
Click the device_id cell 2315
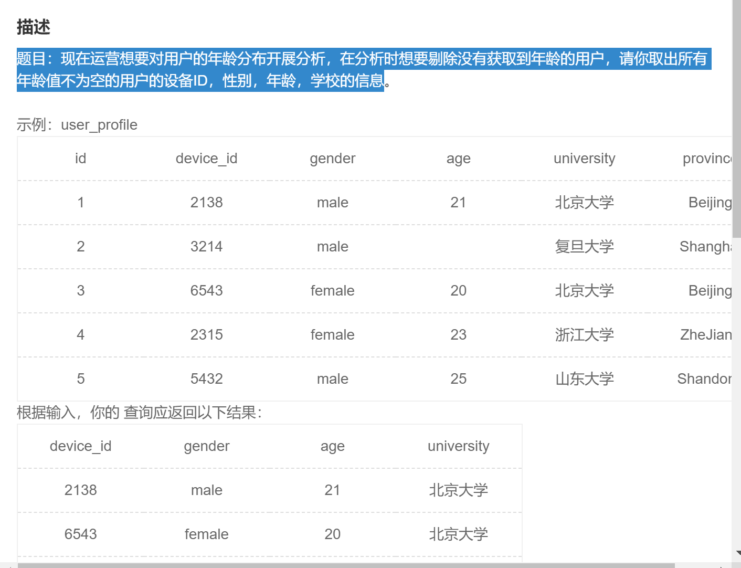click(x=206, y=335)
